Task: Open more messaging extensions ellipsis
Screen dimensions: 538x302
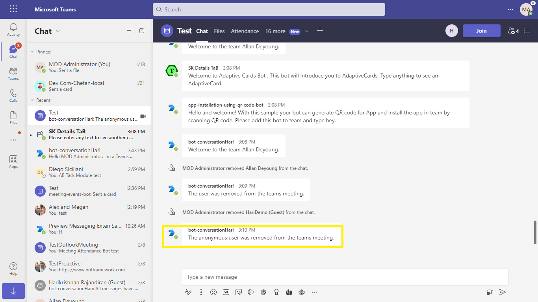Action: [x=314, y=292]
